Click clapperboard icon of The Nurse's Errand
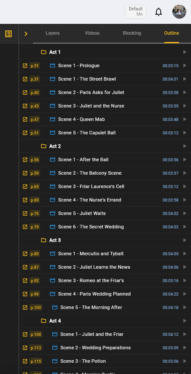This screenshot has height=374, width=191. (x=52, y=200)
